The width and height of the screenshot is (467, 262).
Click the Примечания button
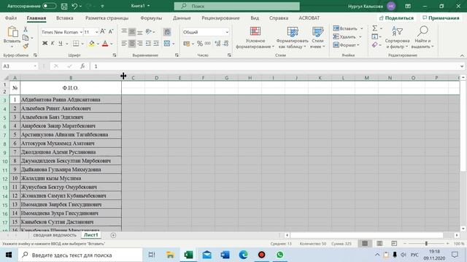click(x=441, y=18)
